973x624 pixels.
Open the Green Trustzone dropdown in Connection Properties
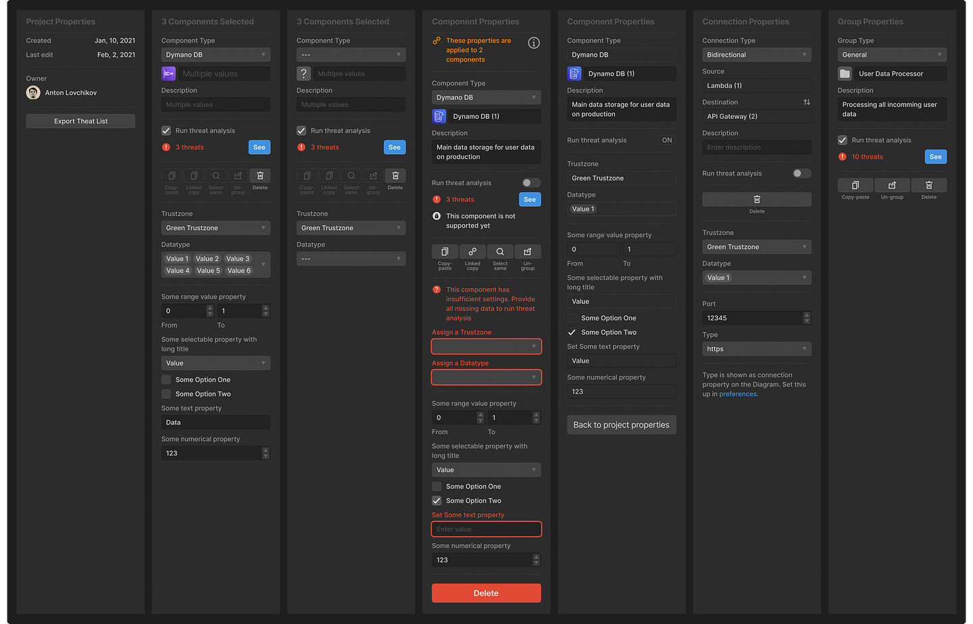(x=757, y=247)
